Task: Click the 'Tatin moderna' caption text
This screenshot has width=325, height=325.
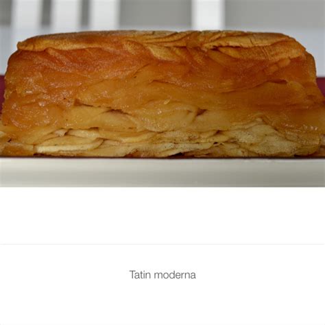Action: 162,275
